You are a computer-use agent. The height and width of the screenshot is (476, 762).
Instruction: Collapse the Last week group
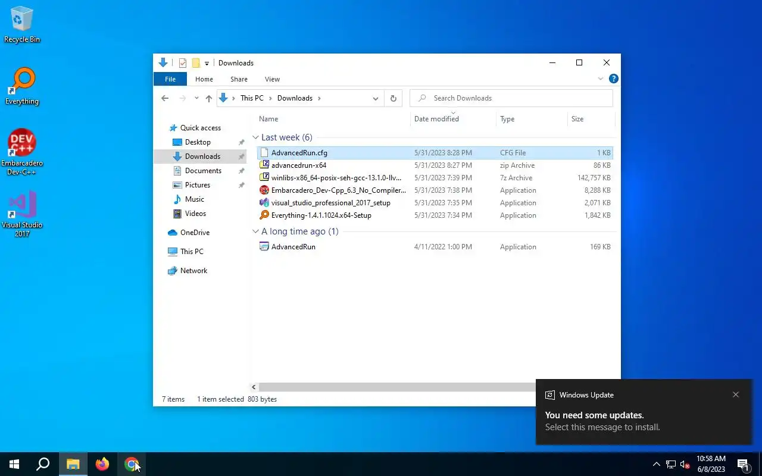click(255, 137)
